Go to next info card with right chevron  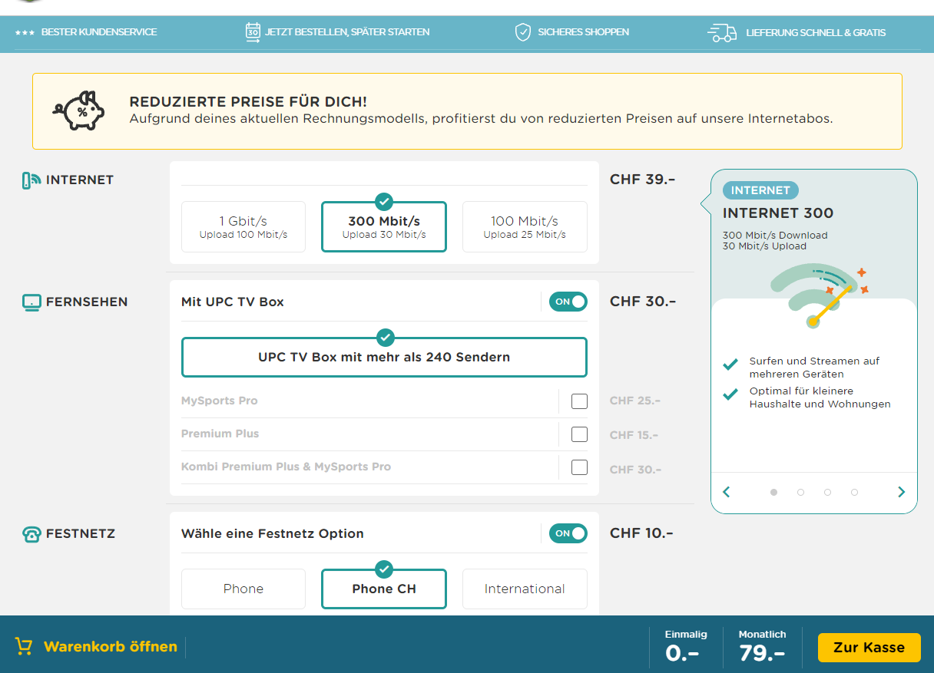pos(901,493)
